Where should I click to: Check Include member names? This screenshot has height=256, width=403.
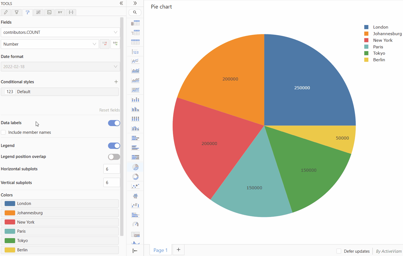(3, 132)
